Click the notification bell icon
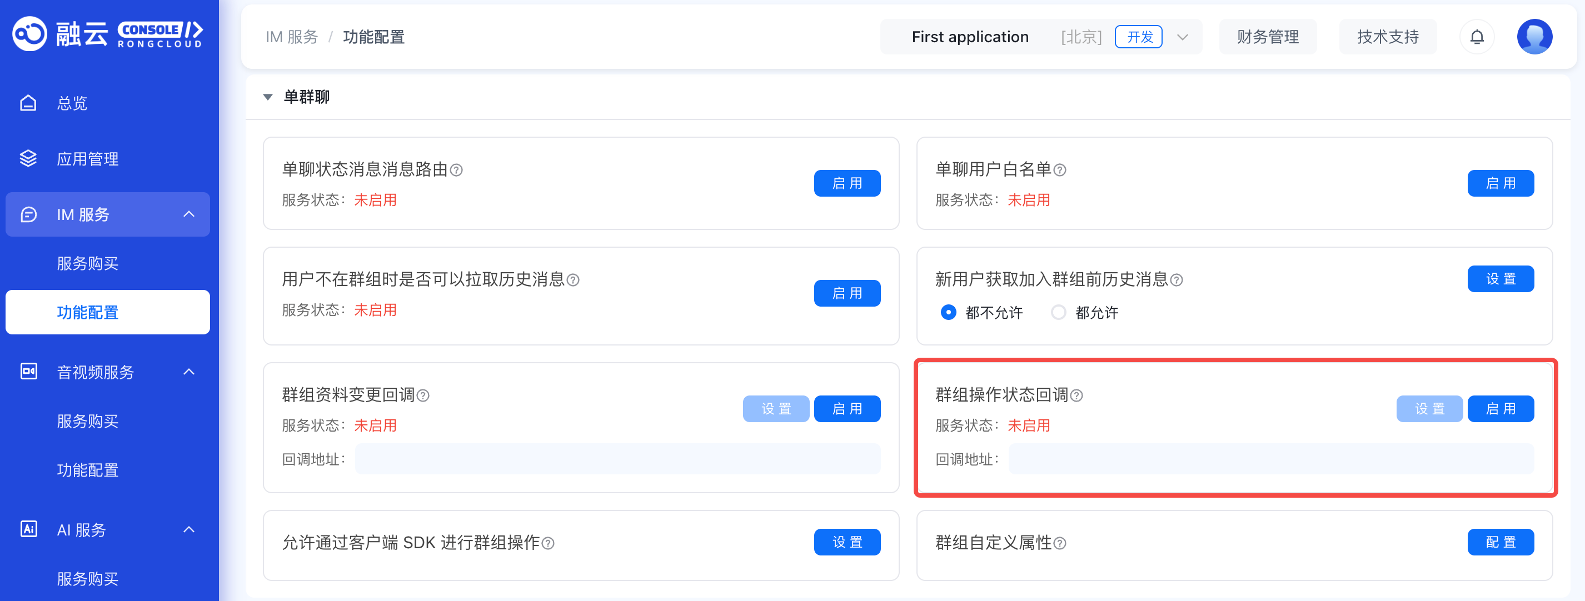The height and width of the screenshot is (601, 1585). click(x=1477, y=37)
